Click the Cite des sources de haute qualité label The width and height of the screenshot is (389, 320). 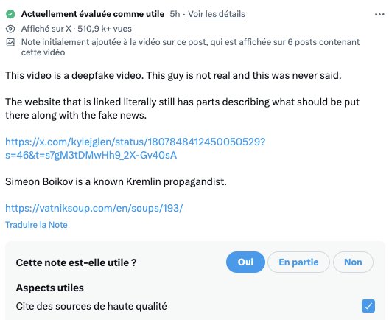[91, 306]
